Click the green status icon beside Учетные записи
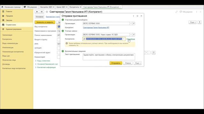Screen dimensions: 204x114 tap(63, 31)
